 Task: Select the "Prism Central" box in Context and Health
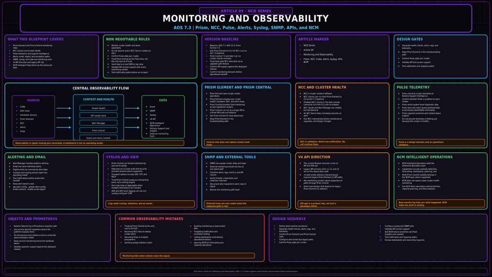click(98, 130)
